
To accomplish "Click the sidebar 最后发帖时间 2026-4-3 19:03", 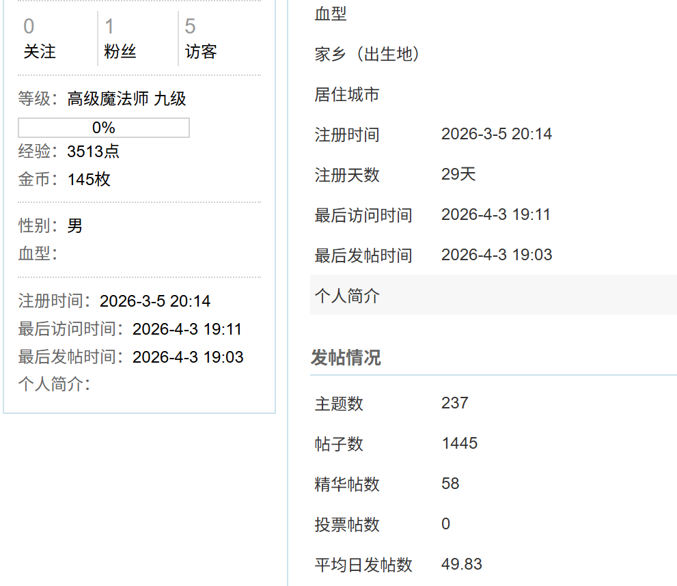I will [187, 357].
